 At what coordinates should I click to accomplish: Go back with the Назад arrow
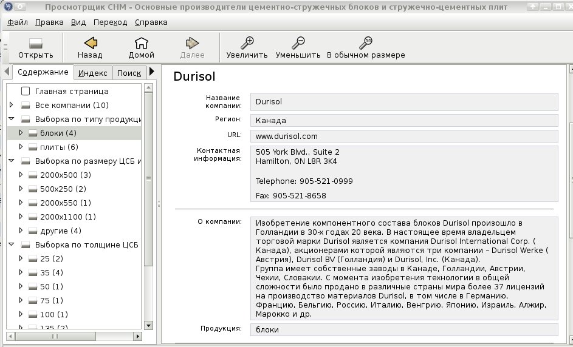[x=91, y=43]
